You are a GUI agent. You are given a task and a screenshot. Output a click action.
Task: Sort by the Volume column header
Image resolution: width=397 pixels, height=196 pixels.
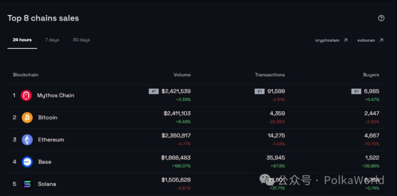pyautogui.click(x=182, y=75)
